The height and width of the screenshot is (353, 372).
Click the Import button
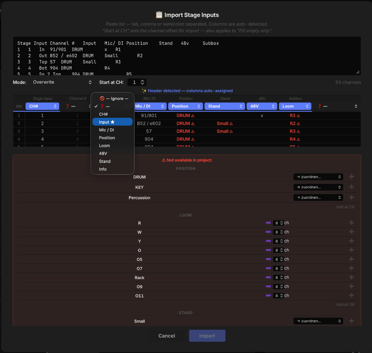pyautogui.click(x=207, y=336)
